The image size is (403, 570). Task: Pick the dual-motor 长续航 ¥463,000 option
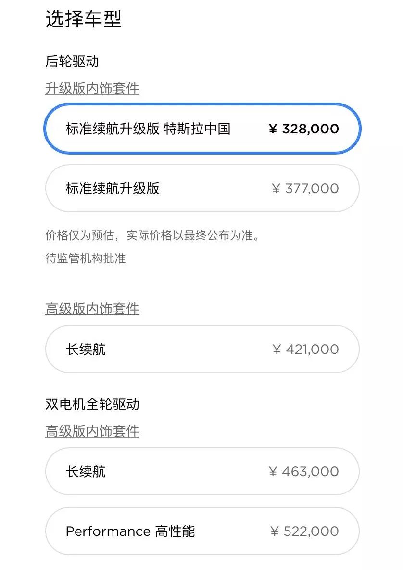[202, 471]
